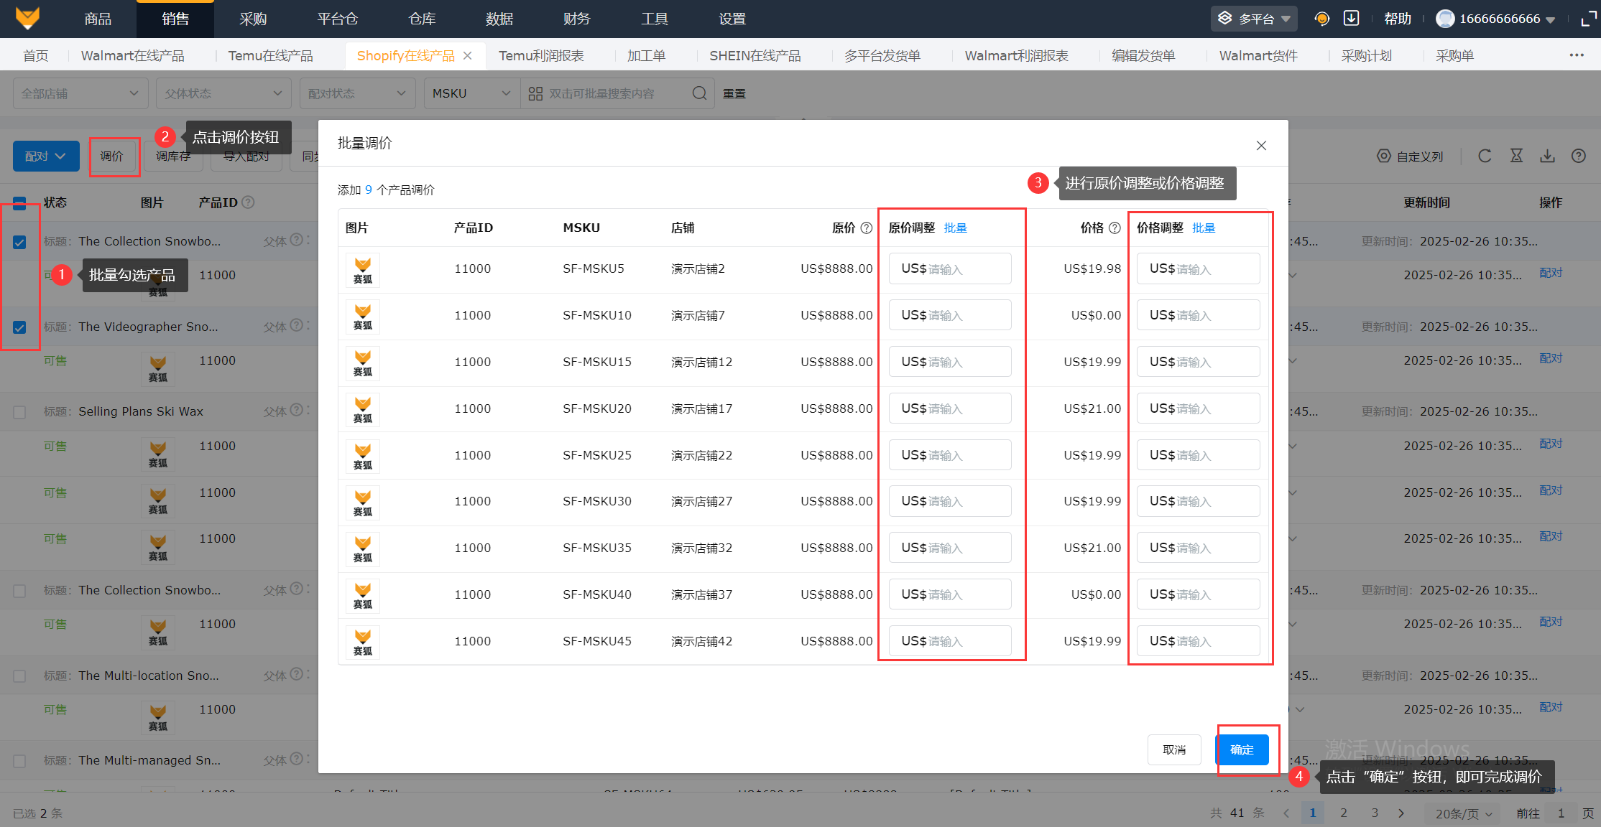Screen dimensions: 1601x827
Task: Click the search magnifier icon
Action: [699, 93]
